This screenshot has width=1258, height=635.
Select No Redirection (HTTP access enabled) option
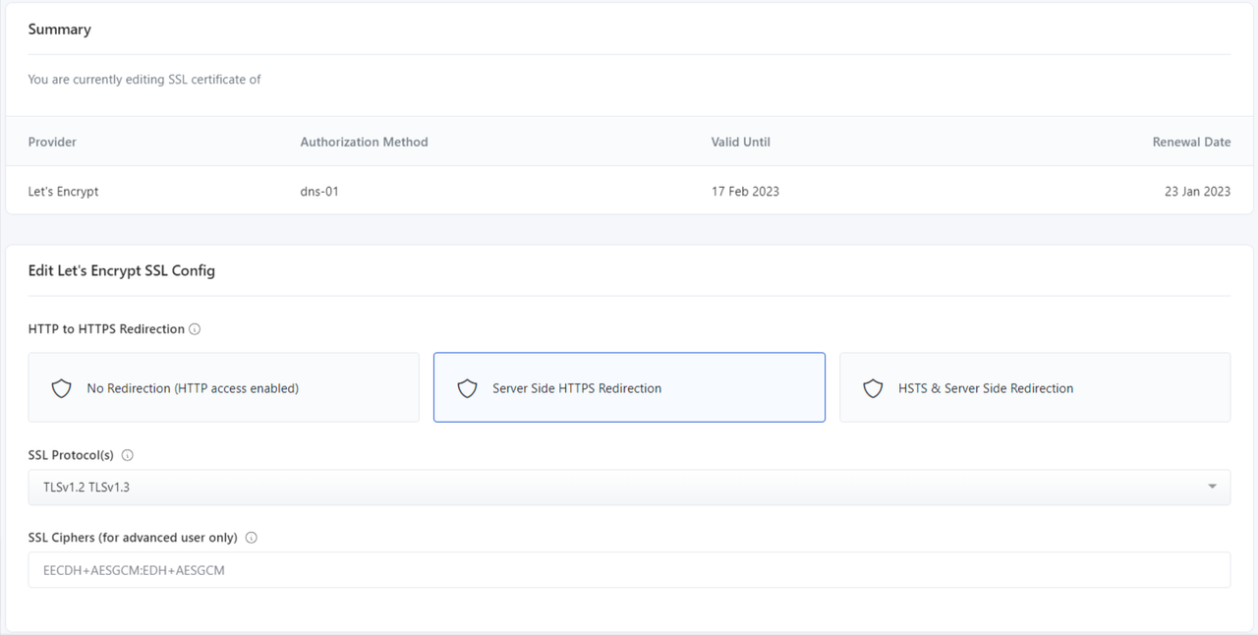224,387
